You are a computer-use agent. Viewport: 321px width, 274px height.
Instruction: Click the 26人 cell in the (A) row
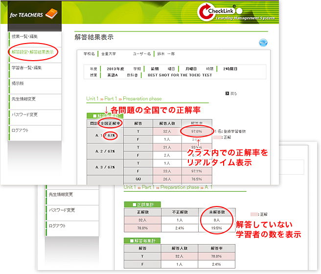click(x=167, y=179)
